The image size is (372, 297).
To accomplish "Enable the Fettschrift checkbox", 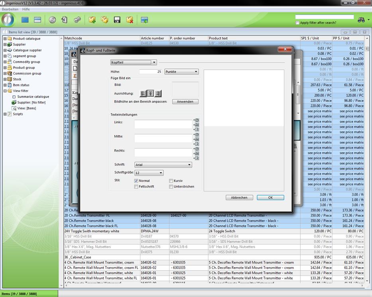I will pos(136,186).
